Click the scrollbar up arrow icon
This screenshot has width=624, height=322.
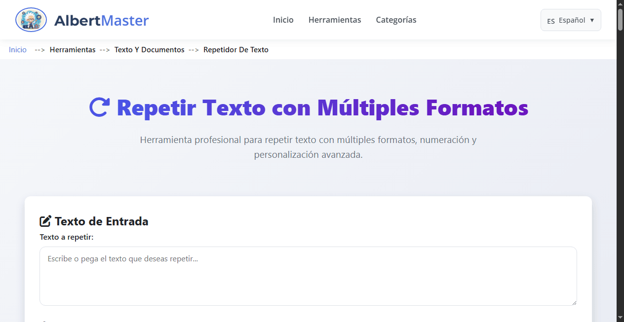tap(620, 3)
